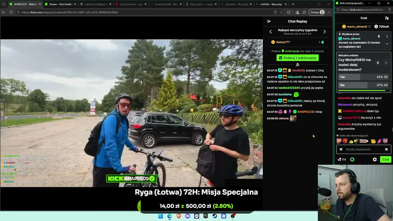
Task: Open Rakka777 top gifter profile
Action: (x=283, y=42)
